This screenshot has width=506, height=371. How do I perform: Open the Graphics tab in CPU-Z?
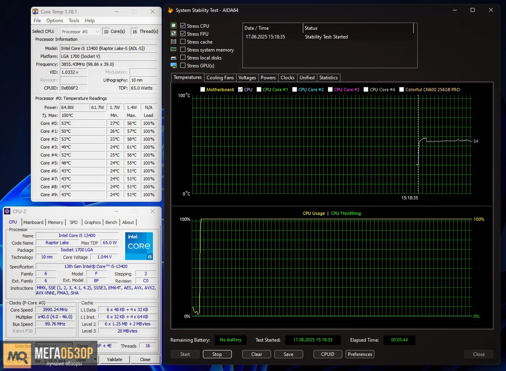coord(93,222)
